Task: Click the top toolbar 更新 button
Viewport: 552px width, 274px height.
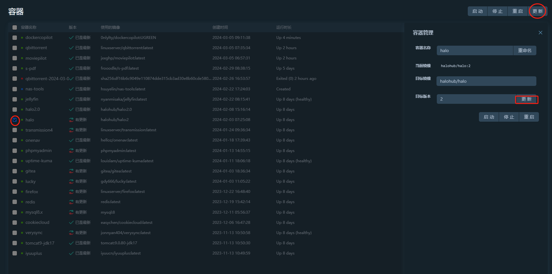Action: pos(537,11)
